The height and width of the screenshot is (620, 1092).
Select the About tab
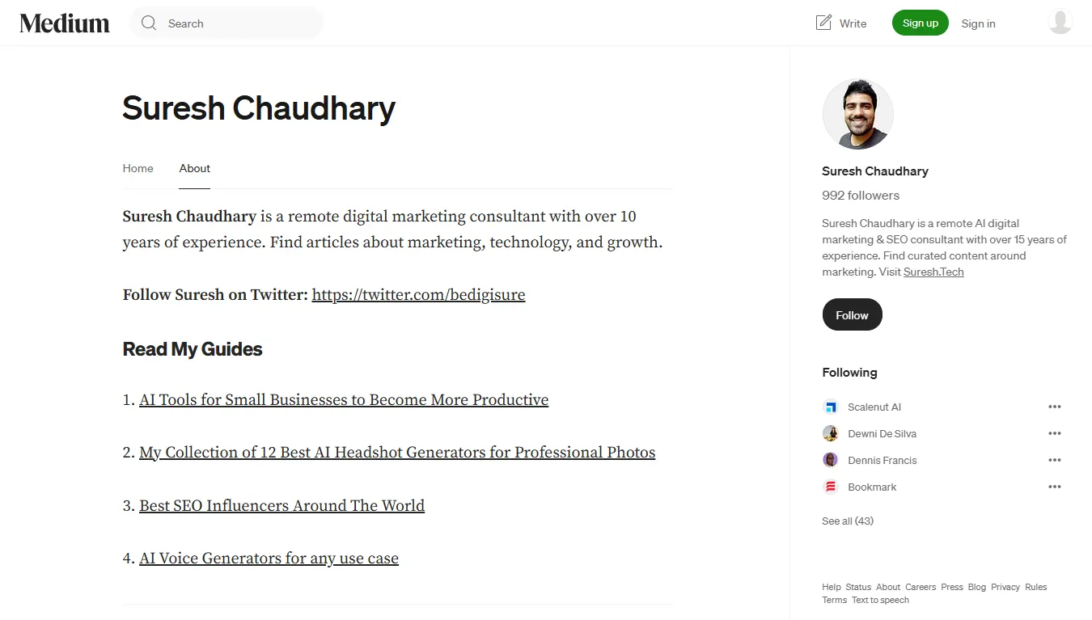pos(195,168)
